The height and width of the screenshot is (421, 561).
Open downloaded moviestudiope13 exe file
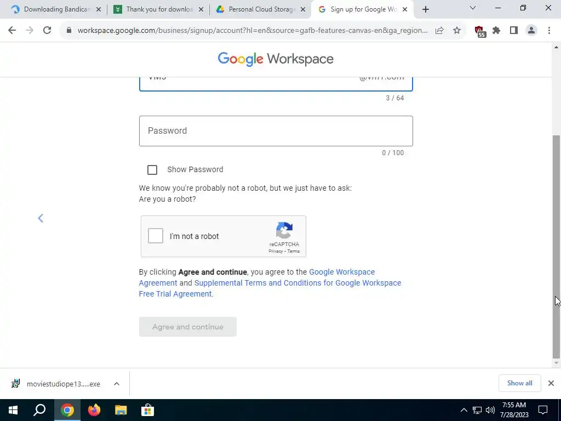click(56, 384)
